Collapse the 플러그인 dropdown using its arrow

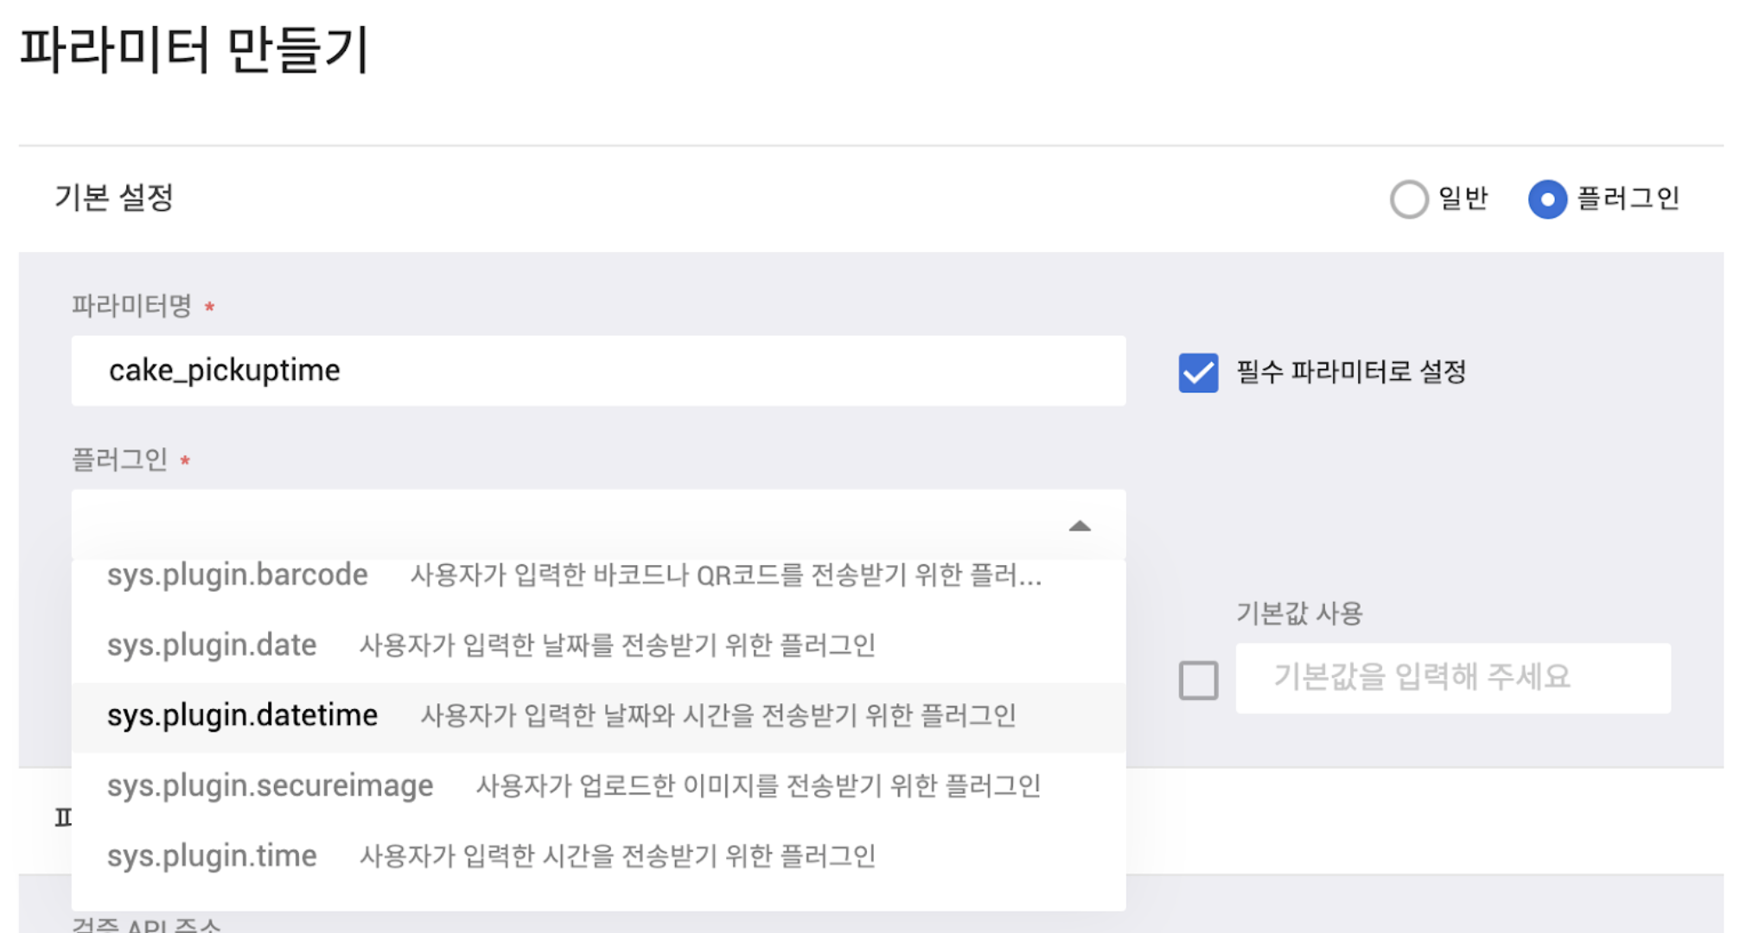(x=1080, y=525)
